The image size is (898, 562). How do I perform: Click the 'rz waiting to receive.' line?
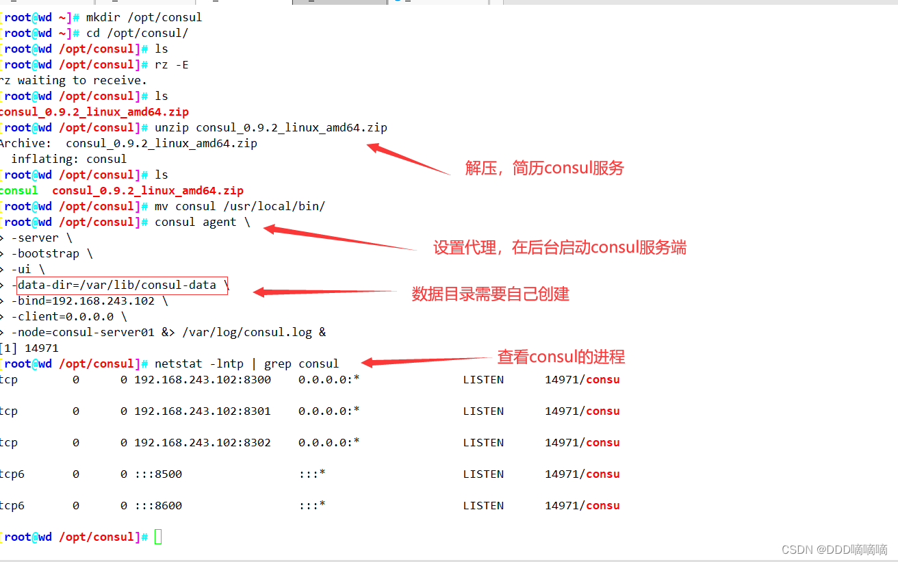coord(73,80)
